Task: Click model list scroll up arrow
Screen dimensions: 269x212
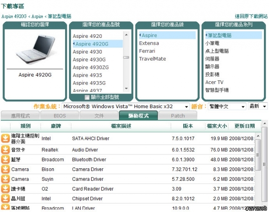Action: 127,35
